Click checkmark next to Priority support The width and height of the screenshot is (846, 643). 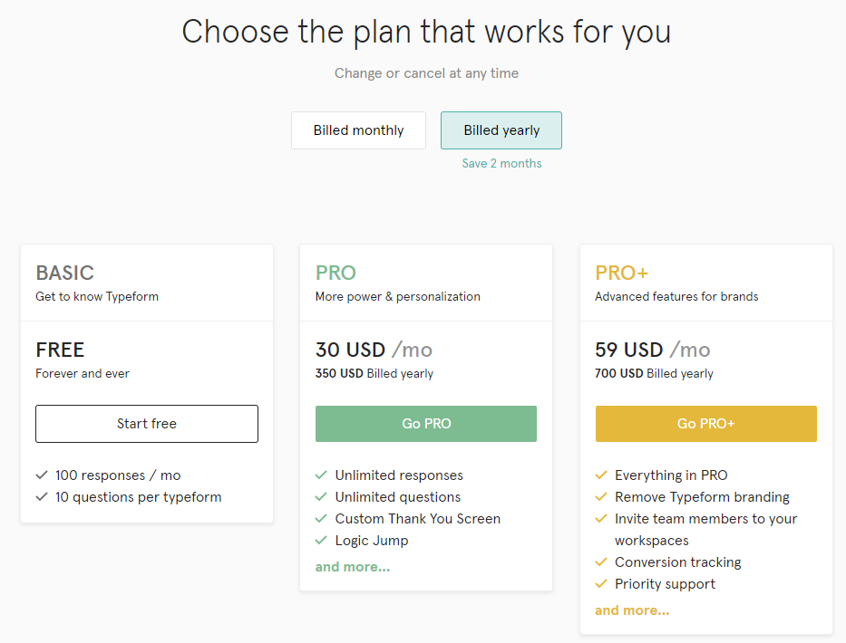[601, 583]
